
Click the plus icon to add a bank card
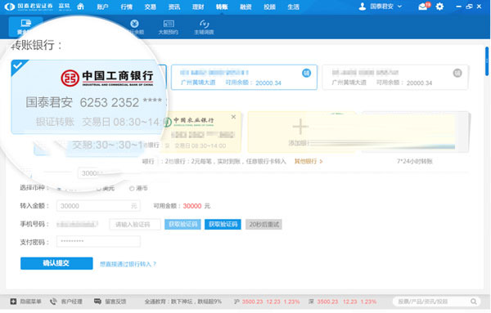click(300, 127)
